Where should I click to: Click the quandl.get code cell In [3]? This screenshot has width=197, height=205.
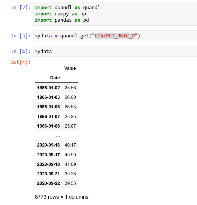(115, 36)
